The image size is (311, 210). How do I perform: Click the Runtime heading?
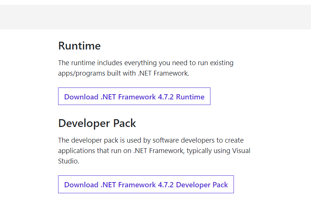(79, 46)
